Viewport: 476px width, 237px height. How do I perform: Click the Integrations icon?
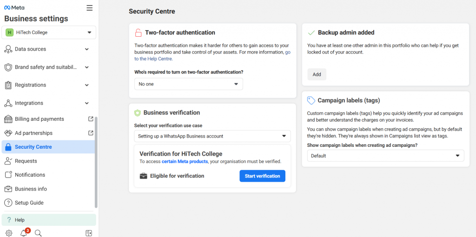click(x=8, y=103)
